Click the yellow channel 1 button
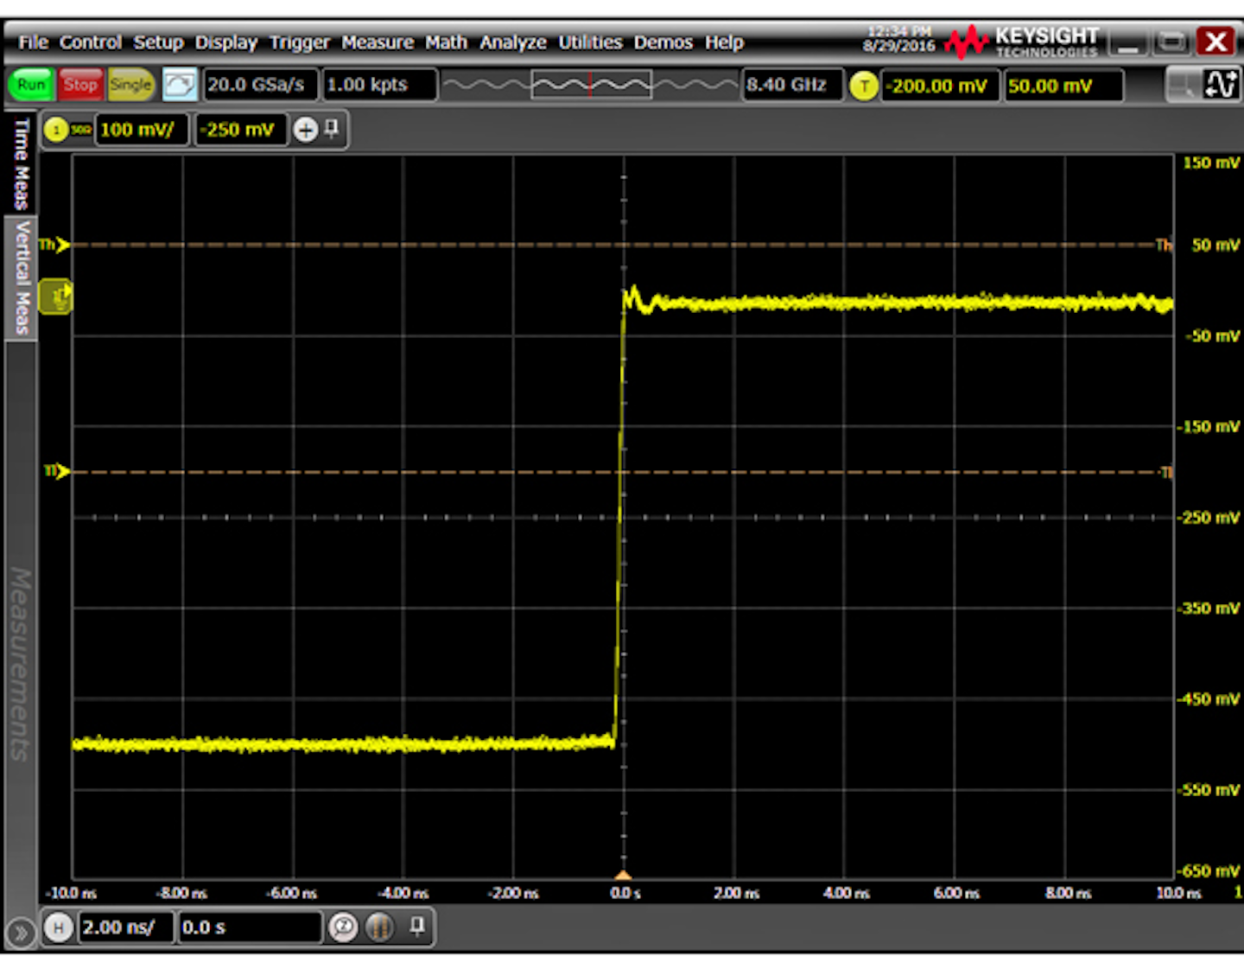 click(x=56, y=130)
